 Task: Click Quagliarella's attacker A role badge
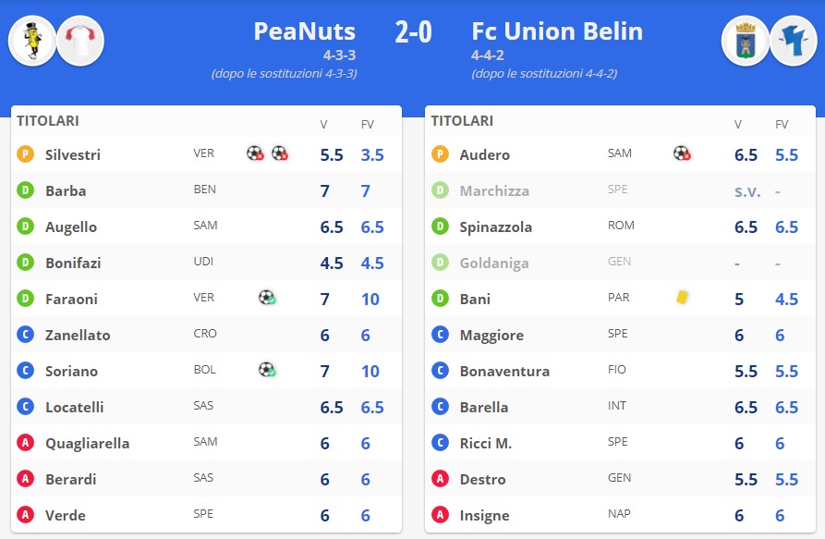pos(26,443)
